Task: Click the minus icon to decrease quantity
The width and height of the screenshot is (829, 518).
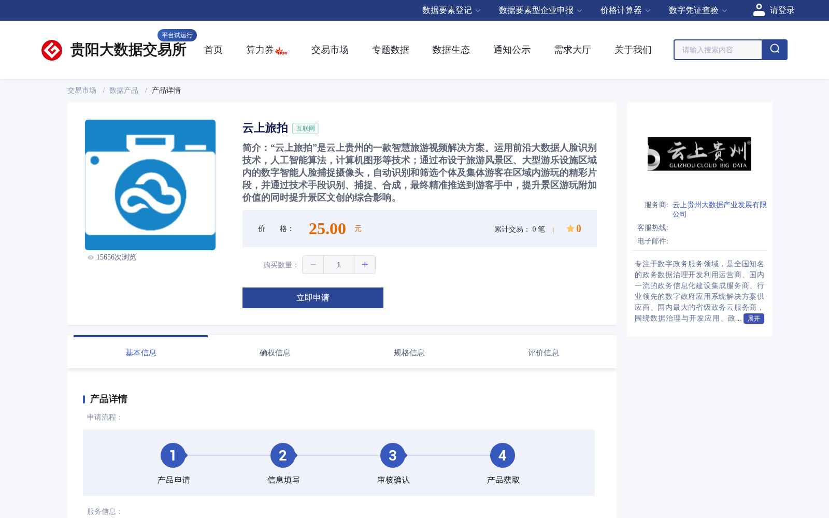Action: coord(313,265)
